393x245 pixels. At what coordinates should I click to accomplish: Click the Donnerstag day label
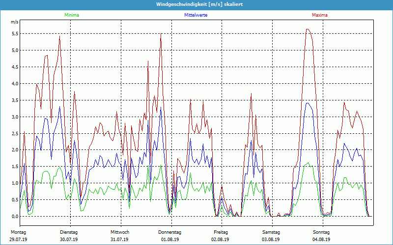click(169, 232)
